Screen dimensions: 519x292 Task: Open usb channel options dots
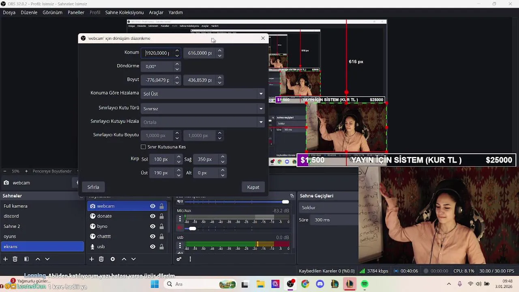(180, 245)
